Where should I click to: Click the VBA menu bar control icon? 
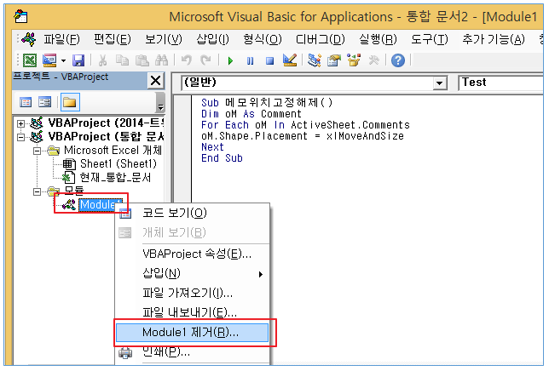tap(28, 39)
